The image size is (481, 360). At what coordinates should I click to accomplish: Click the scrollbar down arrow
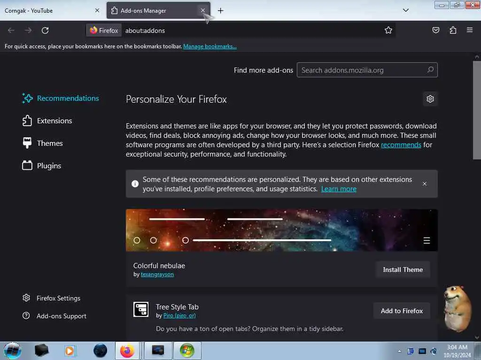(x=477, y=337)
